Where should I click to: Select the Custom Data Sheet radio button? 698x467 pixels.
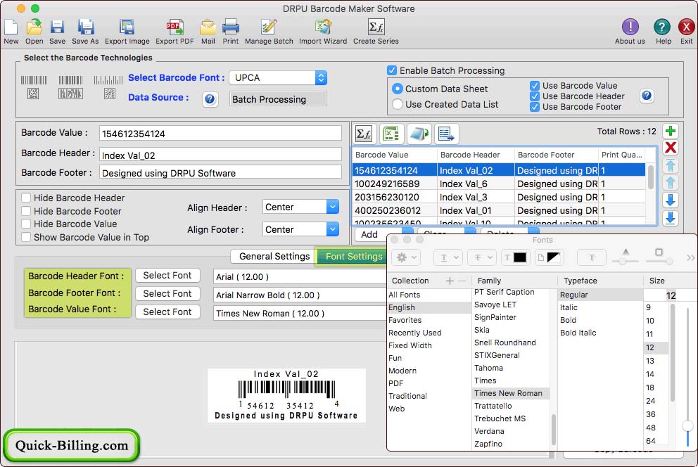coord(397,89)
